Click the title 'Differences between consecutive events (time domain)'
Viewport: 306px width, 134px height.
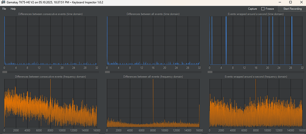click(x=50, y=14)
